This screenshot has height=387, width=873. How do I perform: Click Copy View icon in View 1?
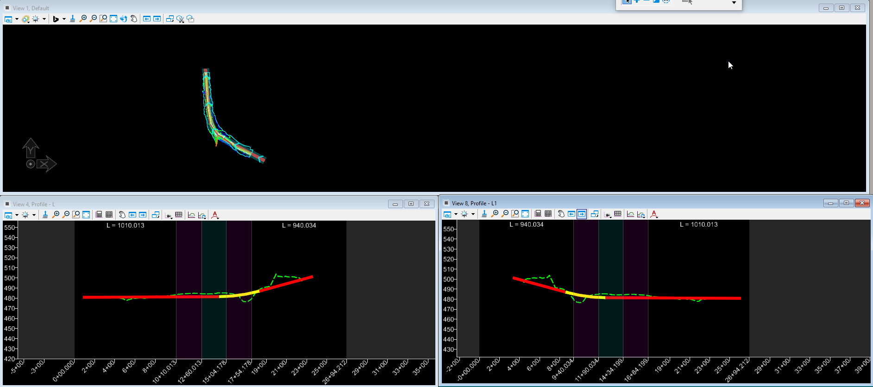pos(170,19)
